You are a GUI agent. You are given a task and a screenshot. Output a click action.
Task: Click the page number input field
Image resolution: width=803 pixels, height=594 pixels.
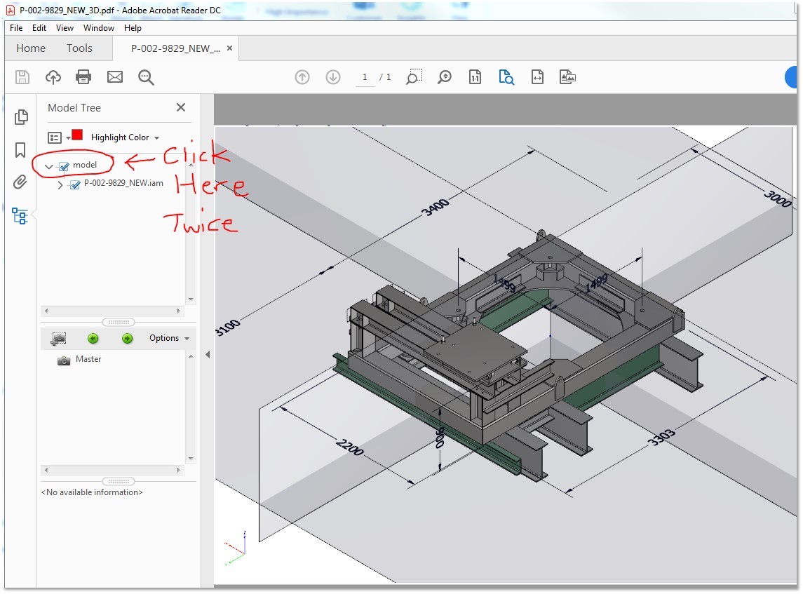365,77
